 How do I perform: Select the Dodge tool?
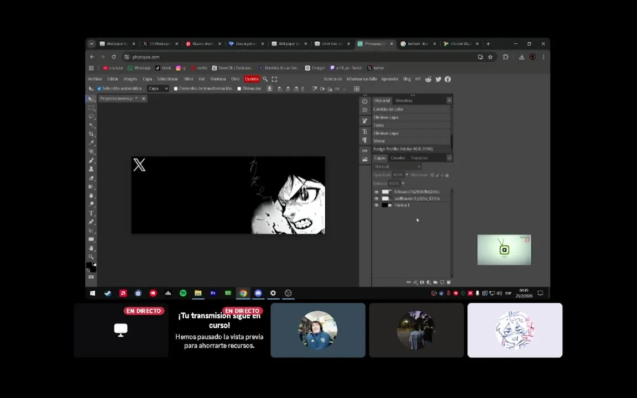[91, 205]
